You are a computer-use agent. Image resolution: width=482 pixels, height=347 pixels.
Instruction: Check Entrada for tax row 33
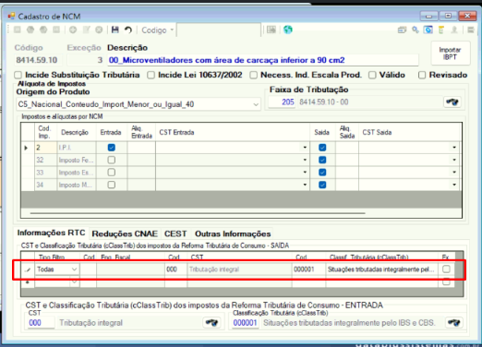point(112,173)
